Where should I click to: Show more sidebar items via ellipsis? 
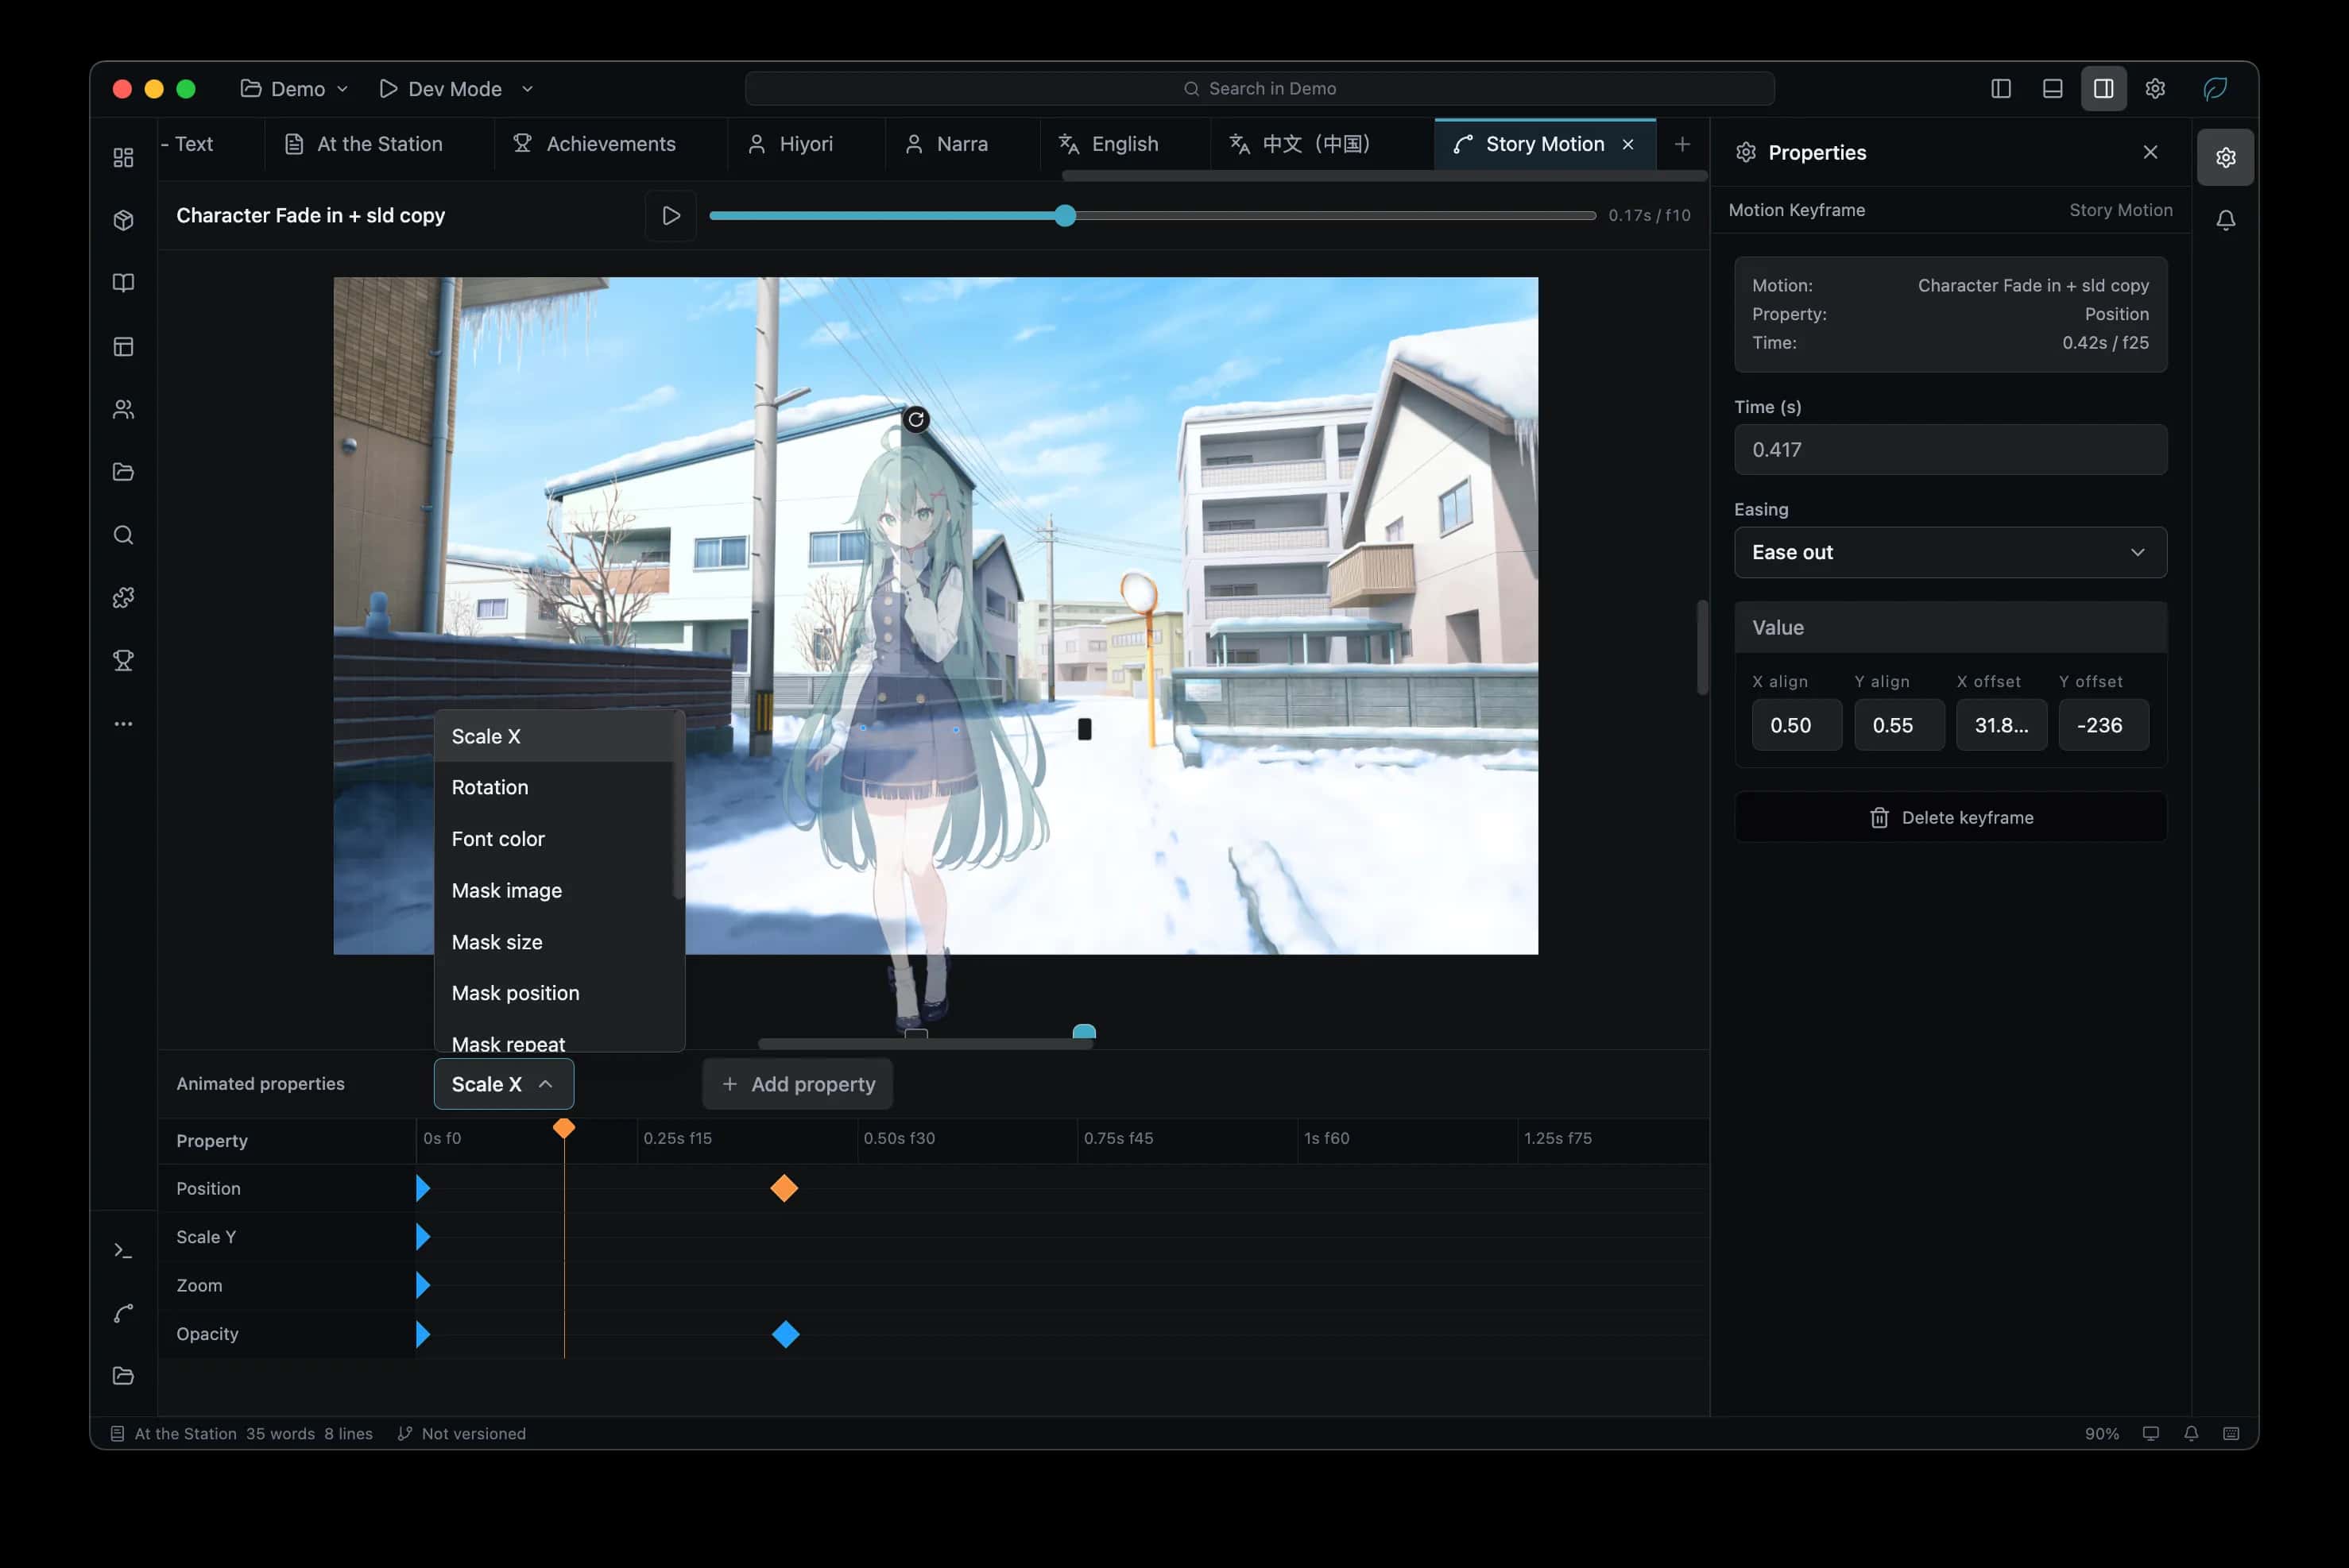pyautogui.click(x=123, y=723)
